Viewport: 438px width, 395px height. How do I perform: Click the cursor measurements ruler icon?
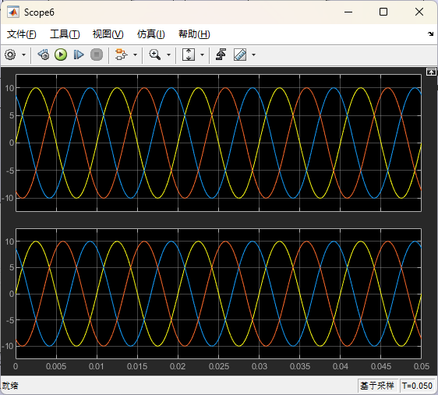coord(240,55)
